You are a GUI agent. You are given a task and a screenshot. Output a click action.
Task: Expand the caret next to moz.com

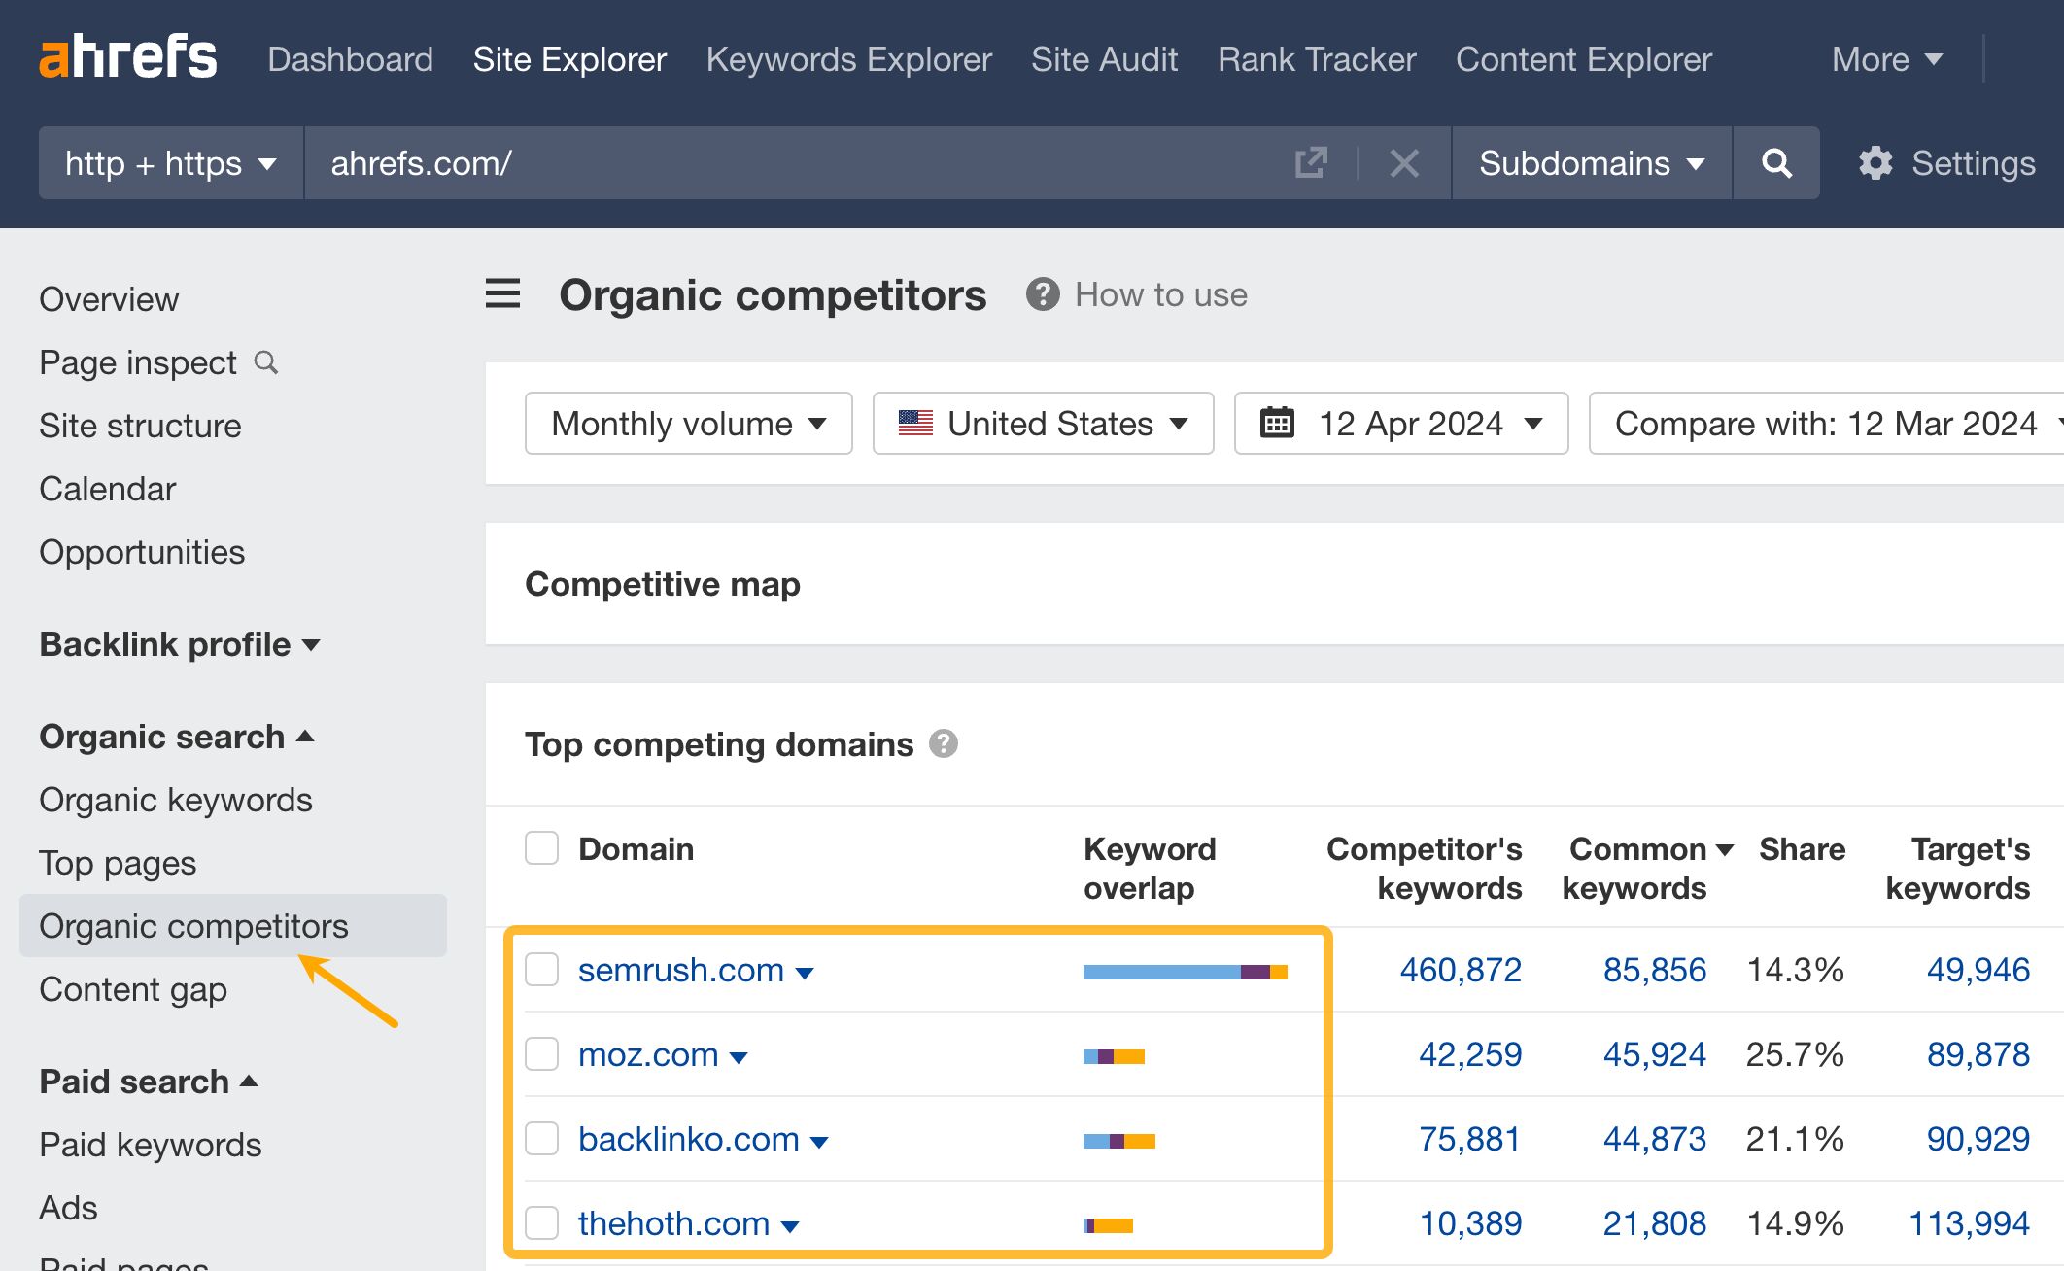[738, 1056]
